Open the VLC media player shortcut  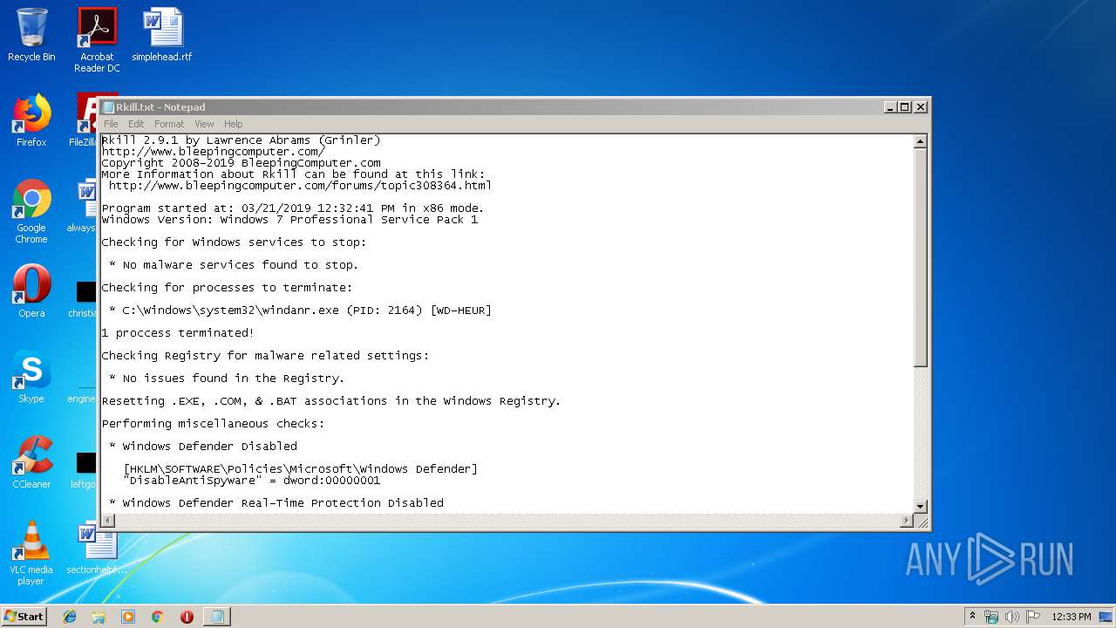[31, 553]
